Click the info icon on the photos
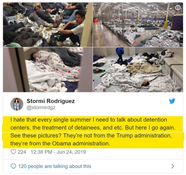The width and height of the screenshot is (186, 175). 178,8
